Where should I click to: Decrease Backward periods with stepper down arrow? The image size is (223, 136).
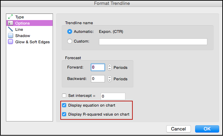coord(109,80)
